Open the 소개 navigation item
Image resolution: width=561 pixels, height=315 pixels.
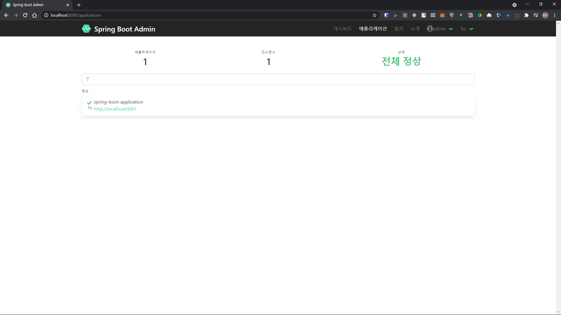[x=415, y=29]
